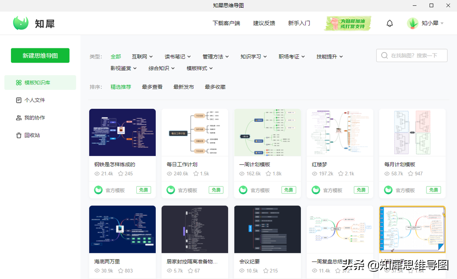Image resolution: width=457 pixels, height=279 pixels.
Task: Sort by 最新发布
Action: pos(184,87)
